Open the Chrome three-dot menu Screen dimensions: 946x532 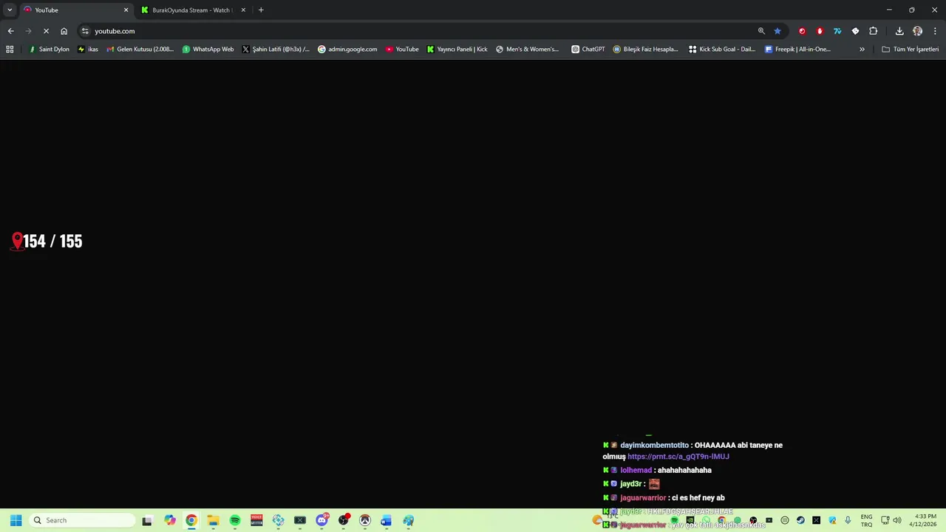(935, 31)
